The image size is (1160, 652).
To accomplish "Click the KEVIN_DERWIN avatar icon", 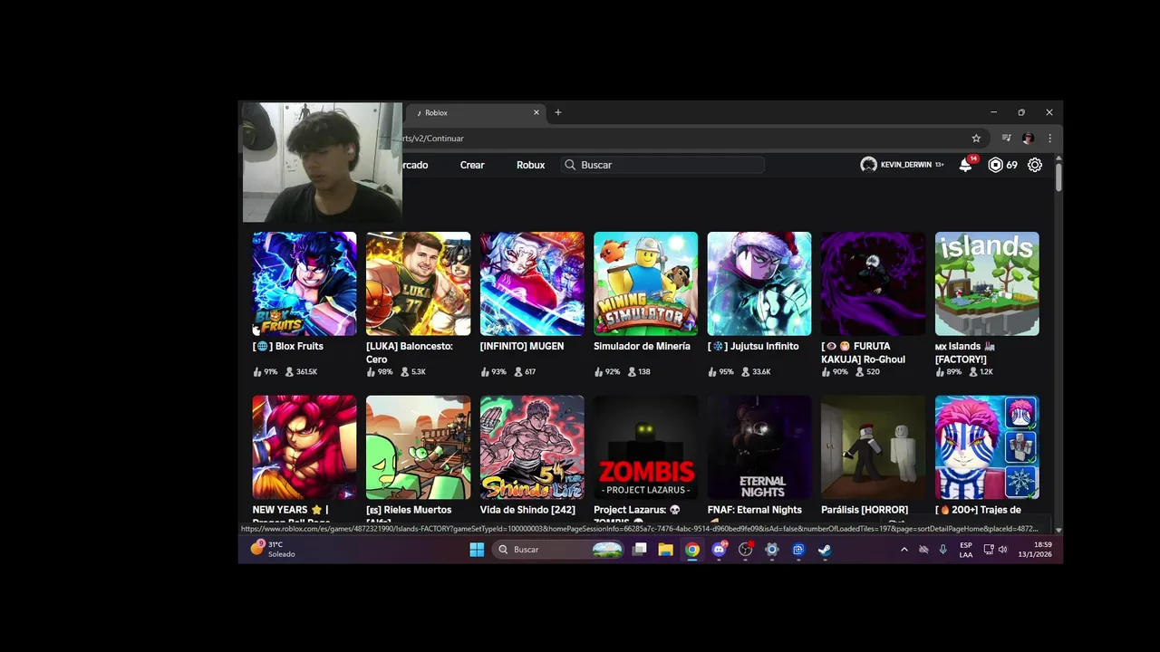I will pyautogui.click(x=868, y=165).
